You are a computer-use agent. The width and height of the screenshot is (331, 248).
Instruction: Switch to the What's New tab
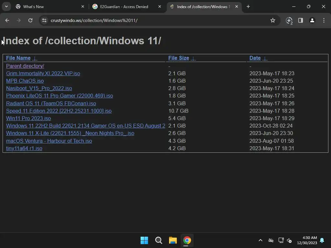pyautogui.click(x=49, y=7)
